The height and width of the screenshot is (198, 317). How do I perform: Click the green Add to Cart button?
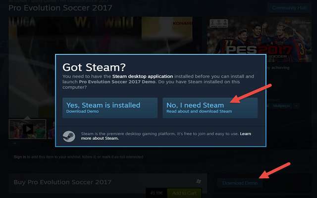(184, 193)
